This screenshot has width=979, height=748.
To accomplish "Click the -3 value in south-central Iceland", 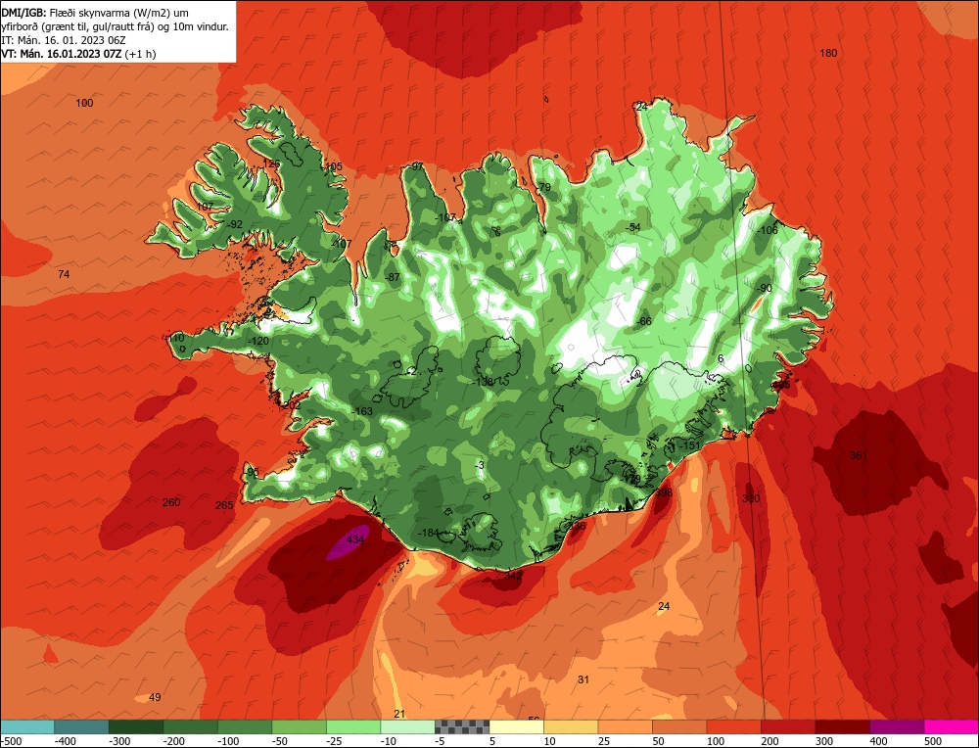I will click(x=479, y=465).
